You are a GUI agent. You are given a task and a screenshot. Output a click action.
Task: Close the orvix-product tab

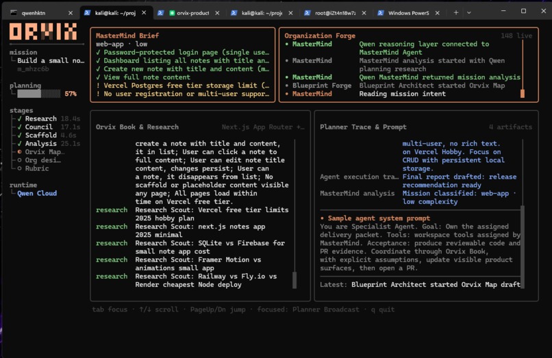click(x=217, y=13)
